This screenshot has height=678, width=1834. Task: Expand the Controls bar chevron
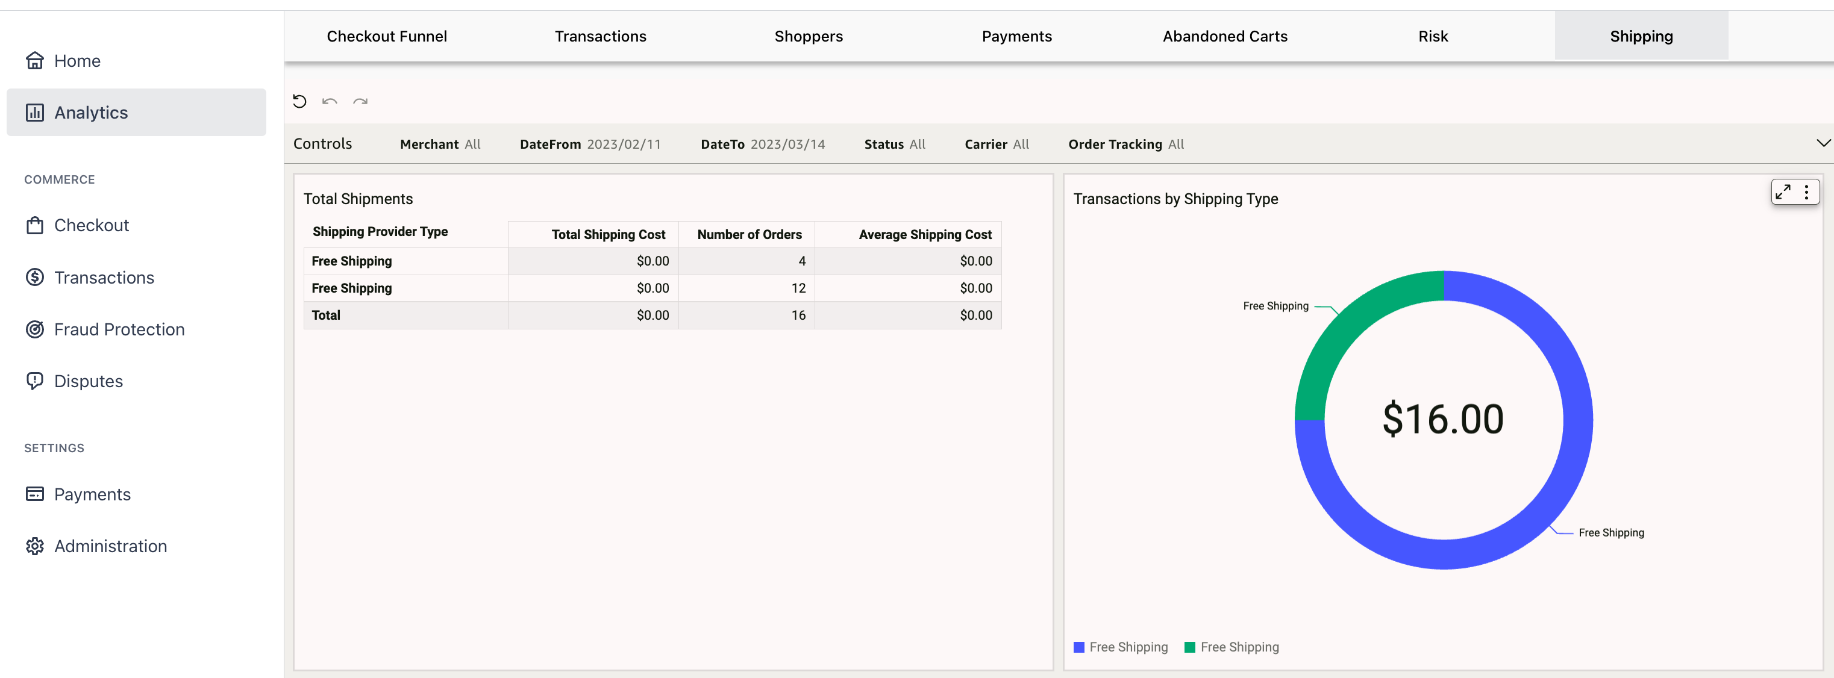point(1823,144)
